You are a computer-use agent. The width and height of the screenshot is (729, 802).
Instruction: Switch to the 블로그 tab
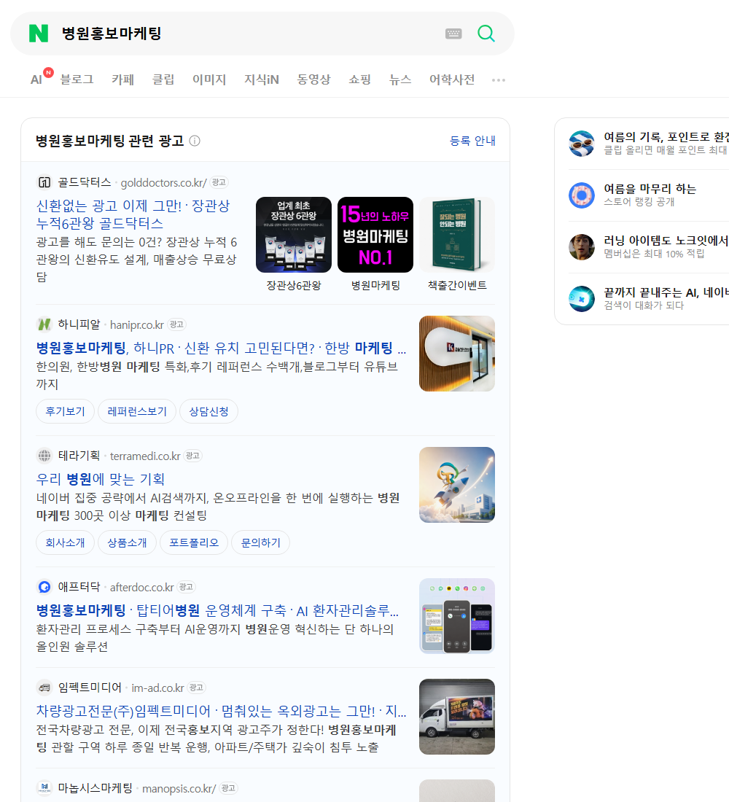click(77, 79)
